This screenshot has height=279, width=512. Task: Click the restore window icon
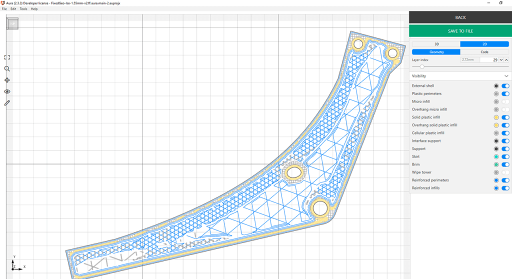(x=500, y=3)
